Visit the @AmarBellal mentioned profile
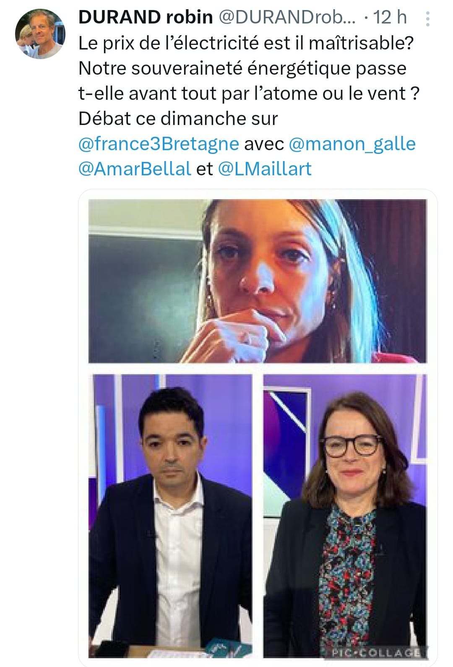 [135, 169]
